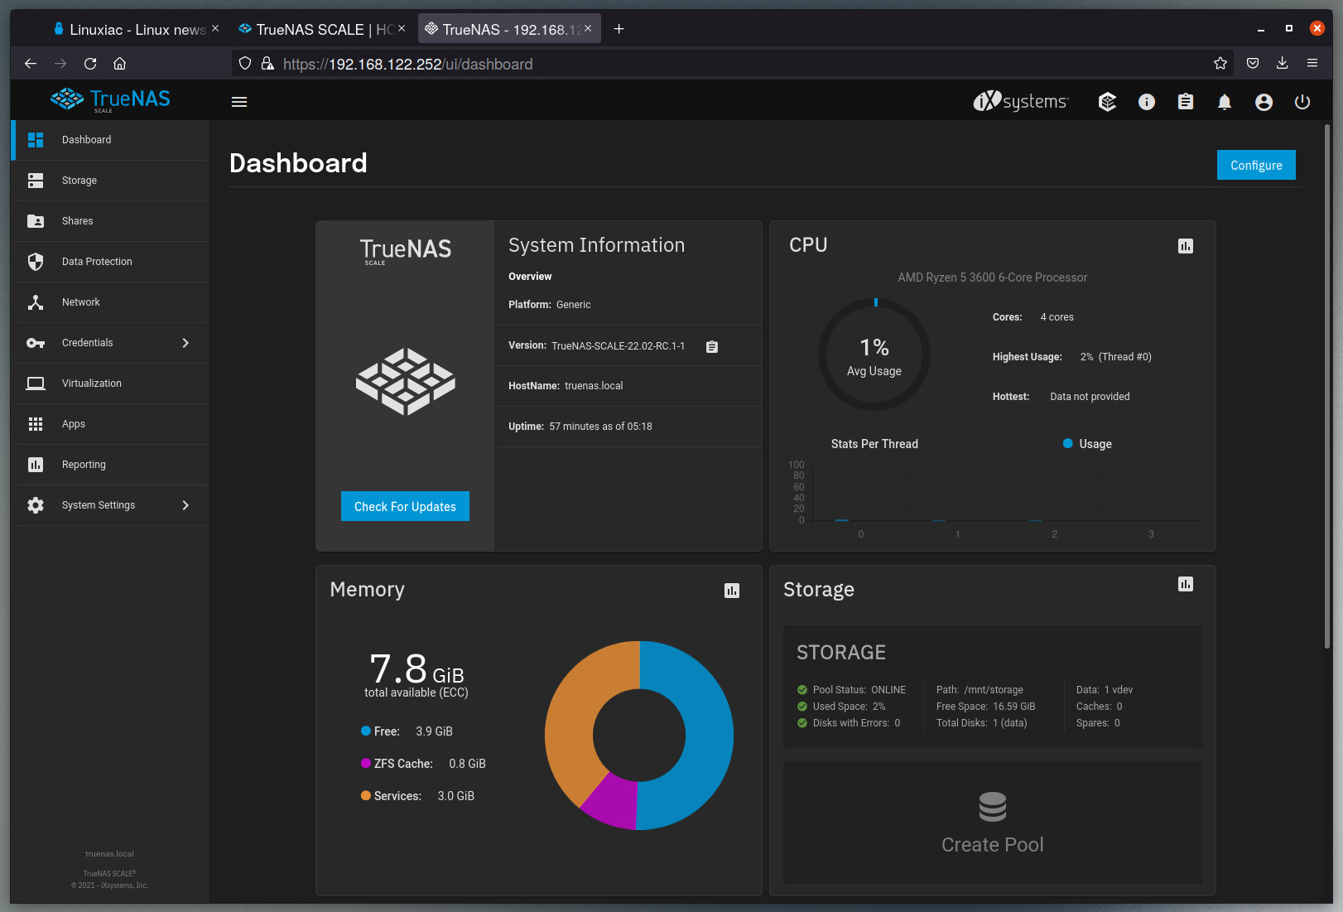Open the CPU reports chart icon
The height and width of the screenshot is (912, 1343).
1185,246
